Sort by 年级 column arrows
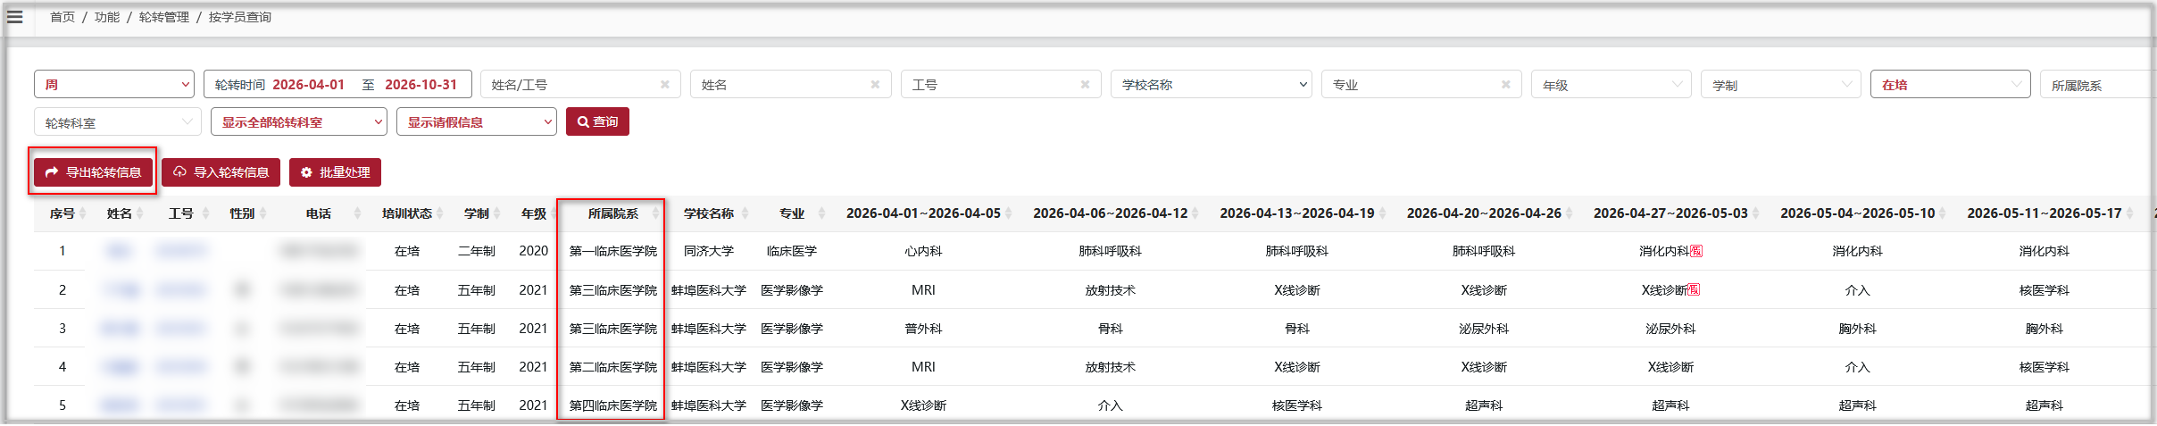This screenshot has height=426, width=2157. click(x=554, y=213)
